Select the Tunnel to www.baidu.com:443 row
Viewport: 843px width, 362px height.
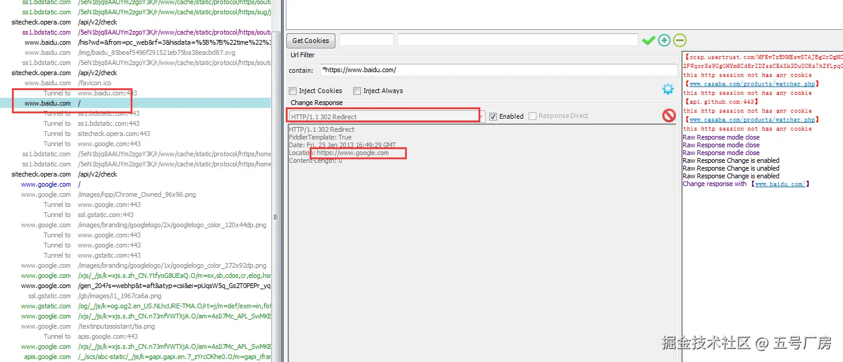coord(135,93)
